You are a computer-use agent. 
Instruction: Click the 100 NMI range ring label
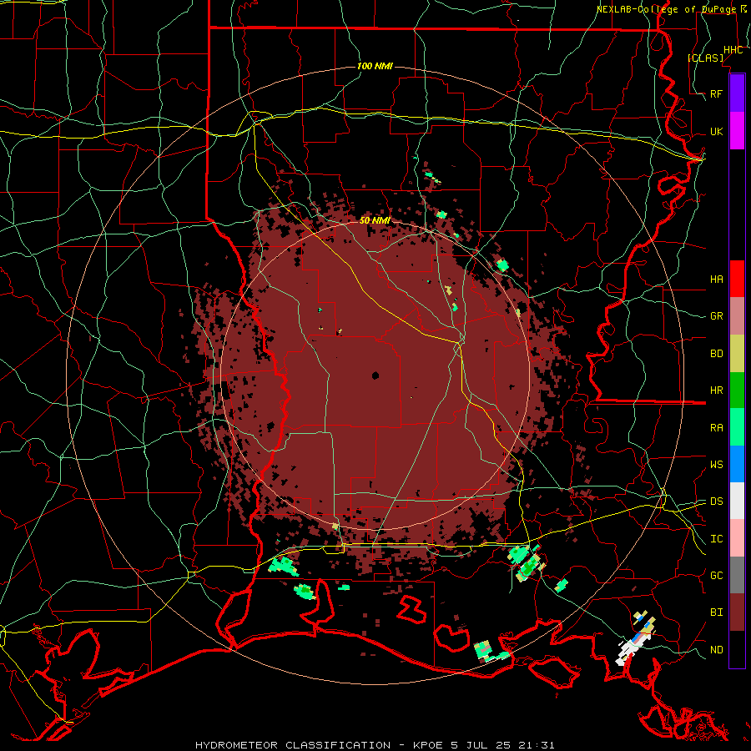click(x=375, y=66)
